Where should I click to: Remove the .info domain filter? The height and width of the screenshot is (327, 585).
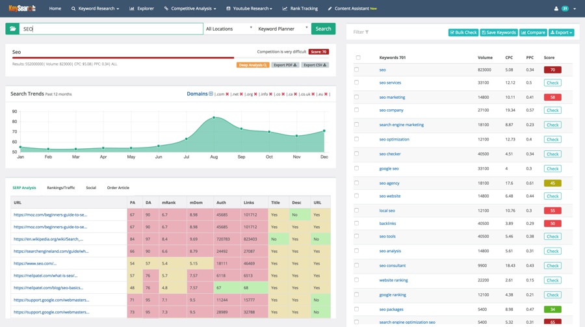(x=271, y=94)
